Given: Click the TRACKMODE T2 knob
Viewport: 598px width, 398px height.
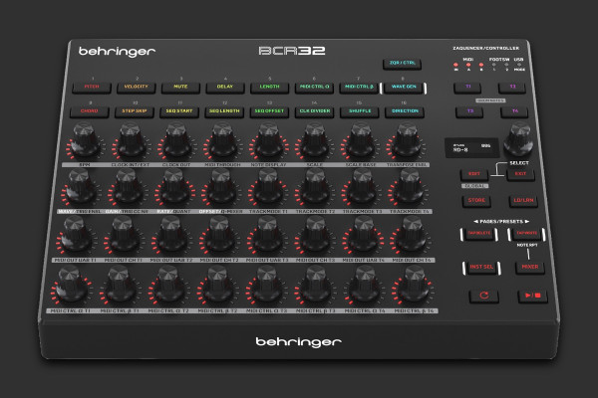Looking at the screenshot, I should (x=315, y=187).
